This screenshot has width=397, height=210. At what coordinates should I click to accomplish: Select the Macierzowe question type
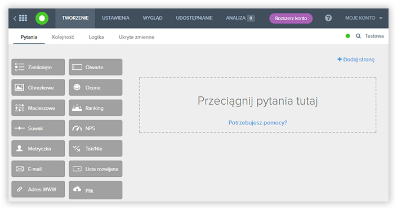click(x=38, y=108)
